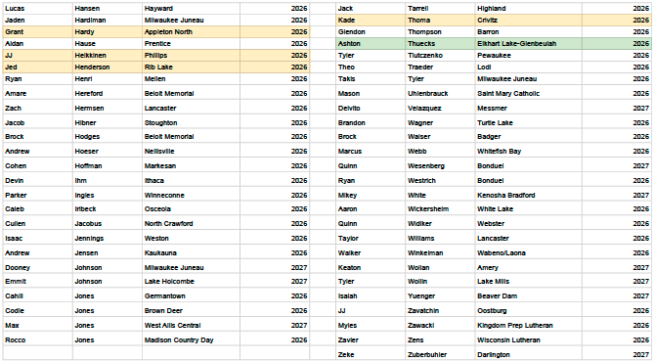
Task: Click the 'Turtle Lake' cell
Action: (x=529, y=122)
